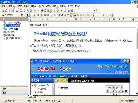This screenshot has width=138, height=103.
Task: Increase paragraph indent
Action: [x=62, y=15]
